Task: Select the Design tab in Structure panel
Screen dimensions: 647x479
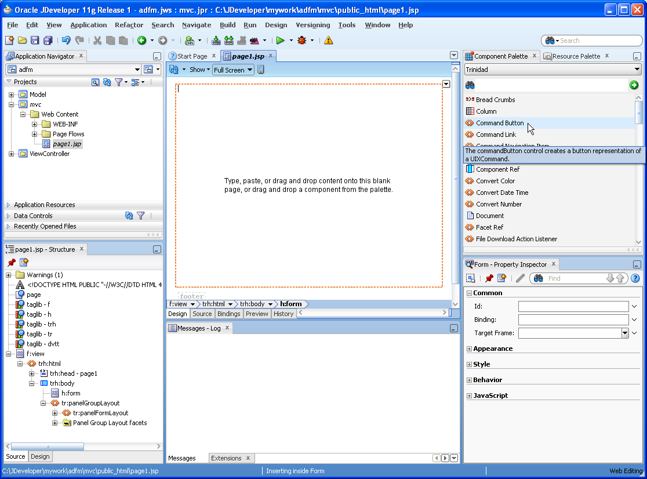Action: click(40, 456)
